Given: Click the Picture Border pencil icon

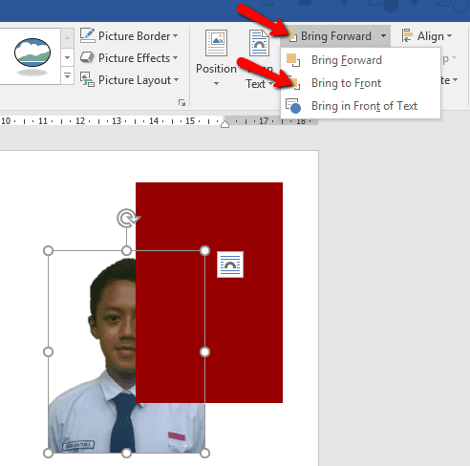Looking at the screenshot, I should [x=88, y=35].
